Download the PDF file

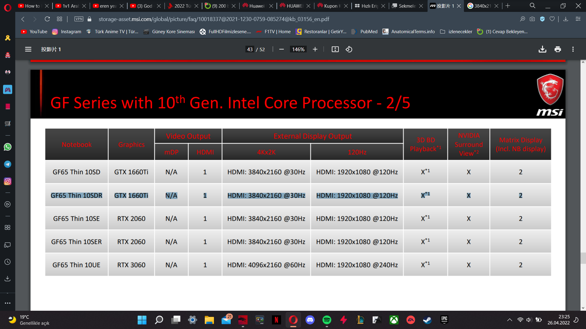coord(542,49)
